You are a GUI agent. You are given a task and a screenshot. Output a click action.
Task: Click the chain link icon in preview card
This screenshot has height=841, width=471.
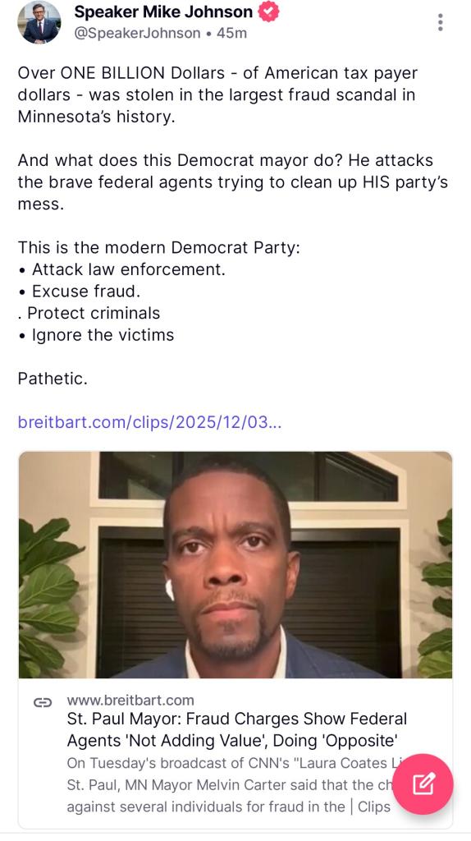(43, 702)
